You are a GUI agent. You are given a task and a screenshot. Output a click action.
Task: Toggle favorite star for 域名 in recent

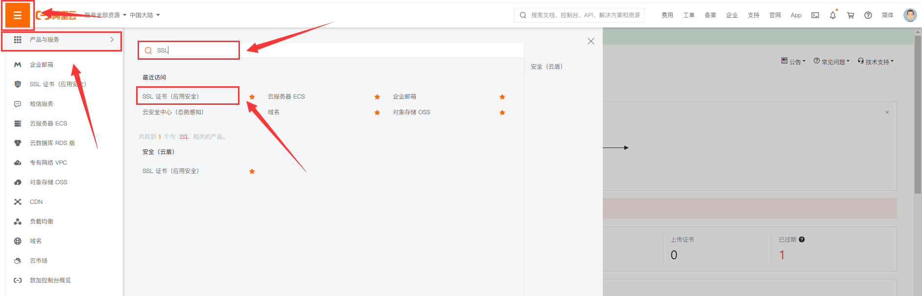377,112
